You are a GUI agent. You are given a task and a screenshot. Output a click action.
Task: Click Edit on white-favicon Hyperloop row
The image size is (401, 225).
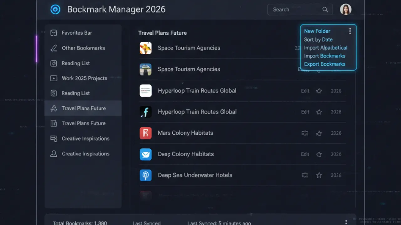(305, 91)
